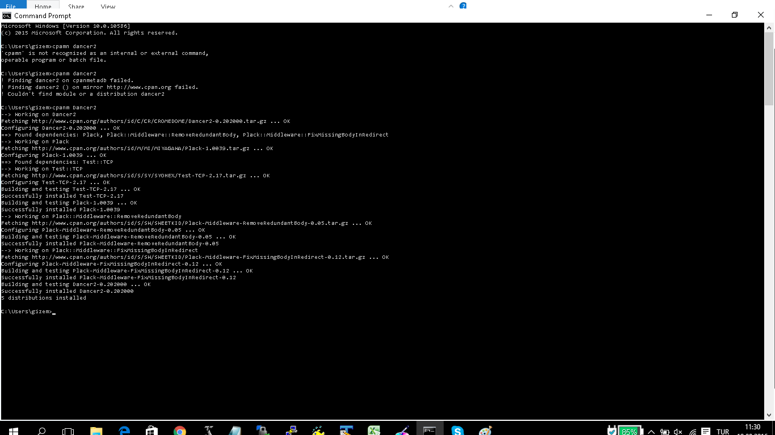Click the Command Prompt title bar icon
The height and width of the screenshot is (435, 775).
pos(7,15)
